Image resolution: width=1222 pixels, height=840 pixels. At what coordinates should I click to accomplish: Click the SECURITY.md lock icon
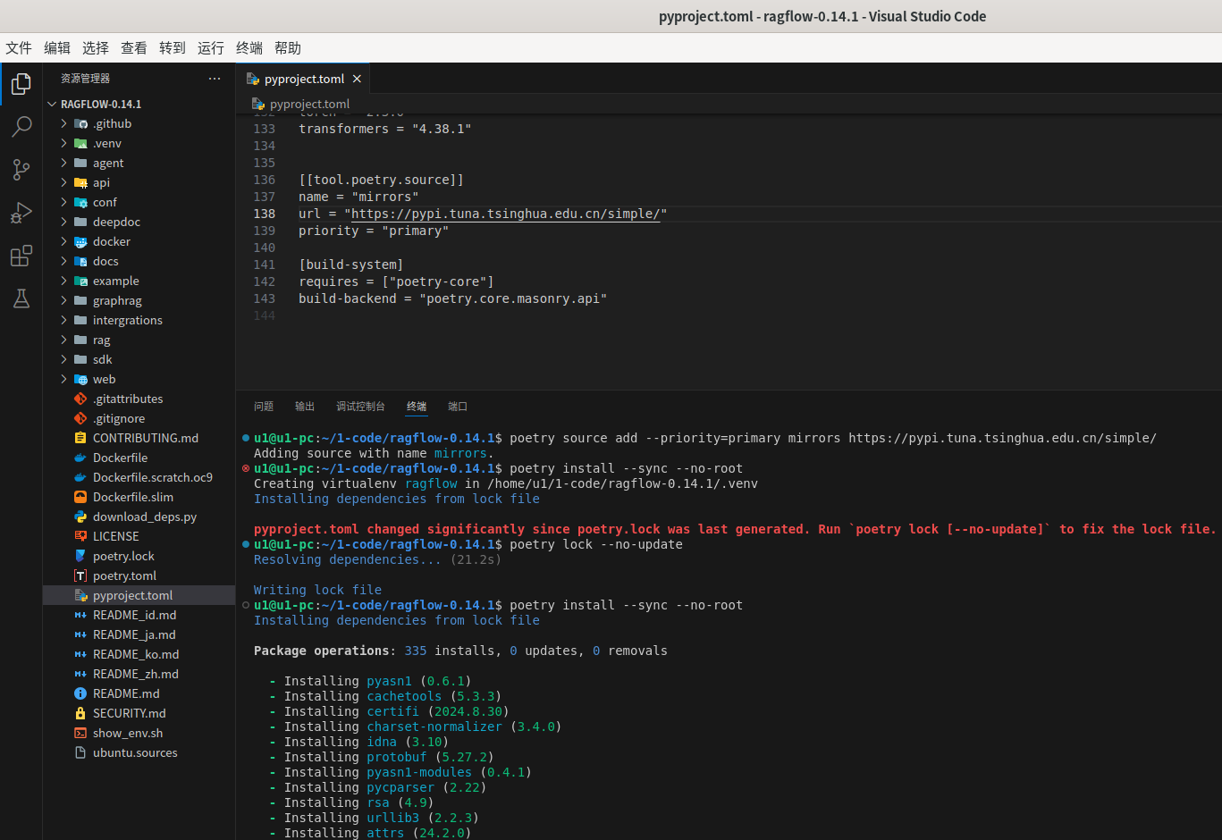pyautogui.click(x=80, y=713)
